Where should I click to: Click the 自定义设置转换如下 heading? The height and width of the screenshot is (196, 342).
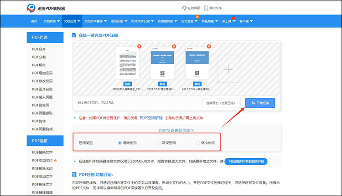tap(176, 131)
